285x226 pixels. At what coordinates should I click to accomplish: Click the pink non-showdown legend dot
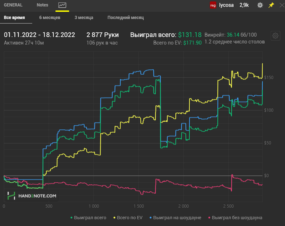point(209,217)
